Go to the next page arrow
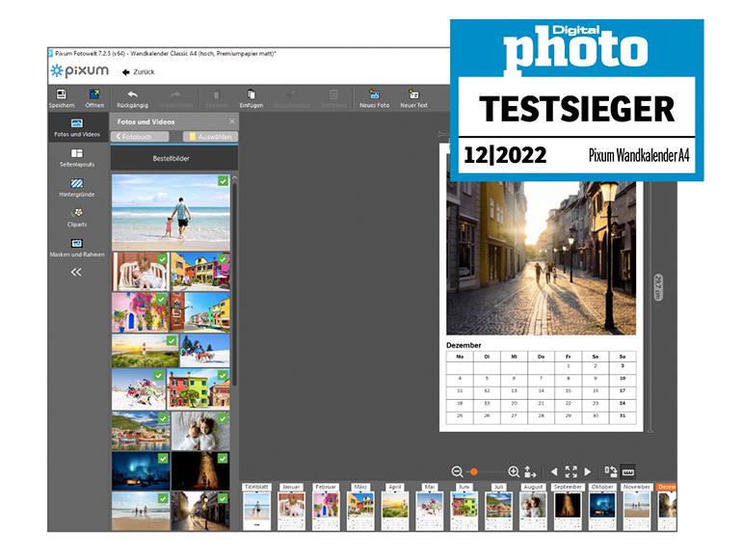742x557 pixels. click(x=588, y=472)
